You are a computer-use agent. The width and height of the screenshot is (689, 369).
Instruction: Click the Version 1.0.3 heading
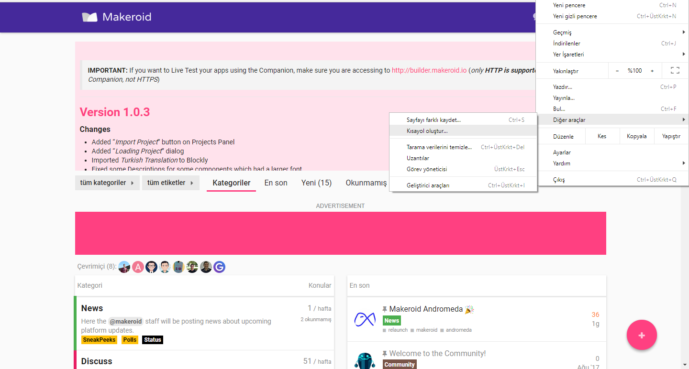[x=115, y=112]
